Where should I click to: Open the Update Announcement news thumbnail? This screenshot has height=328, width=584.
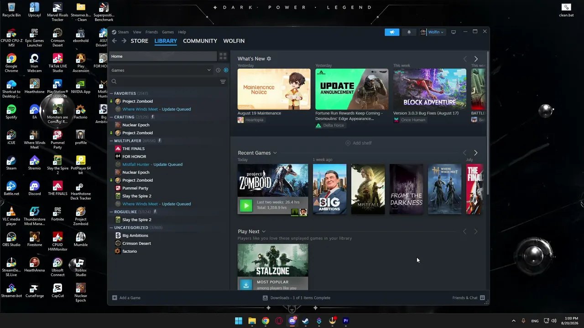click(352, 89)
